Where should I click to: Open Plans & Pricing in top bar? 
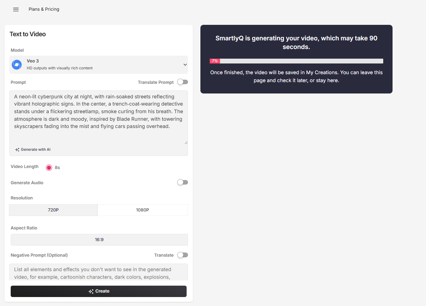point(44,9)
